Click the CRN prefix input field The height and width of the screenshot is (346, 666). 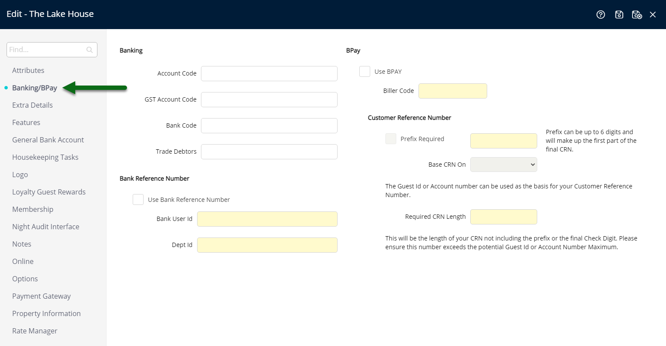pos(504,141)
